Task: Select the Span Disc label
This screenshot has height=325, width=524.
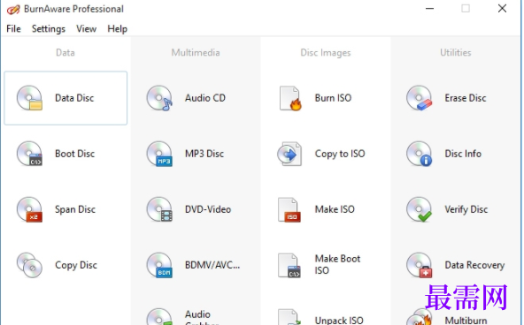Action: point(75,209)
